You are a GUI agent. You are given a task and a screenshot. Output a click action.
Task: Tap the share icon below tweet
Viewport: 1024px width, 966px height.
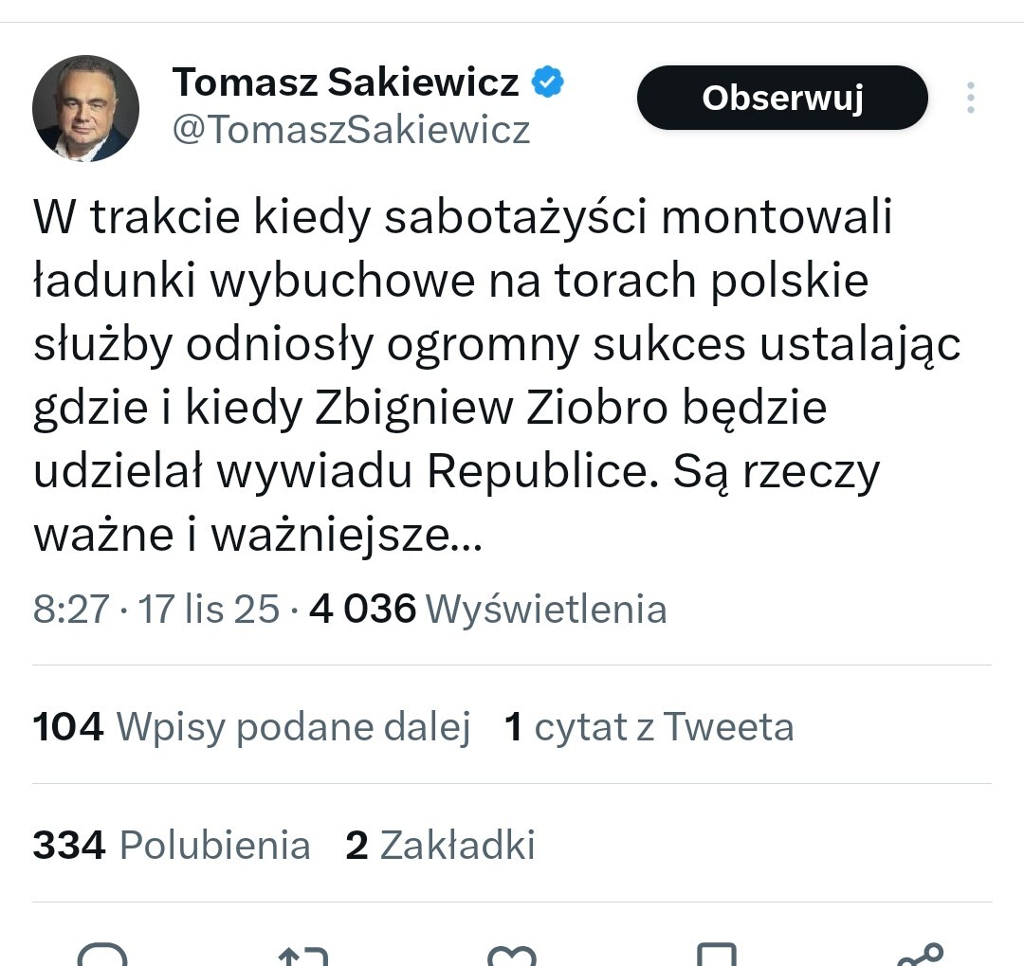pos(920,956)
